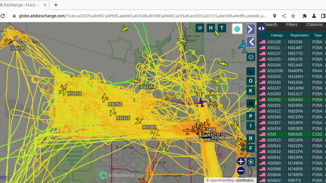Click the green aircraft at top of map

(x=125, y=28)
